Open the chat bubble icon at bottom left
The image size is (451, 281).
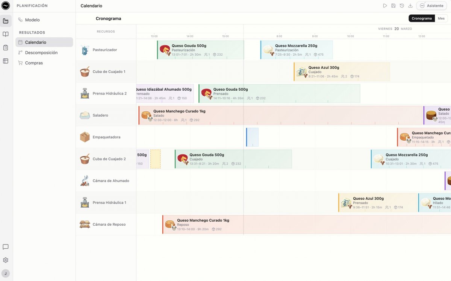6,247
